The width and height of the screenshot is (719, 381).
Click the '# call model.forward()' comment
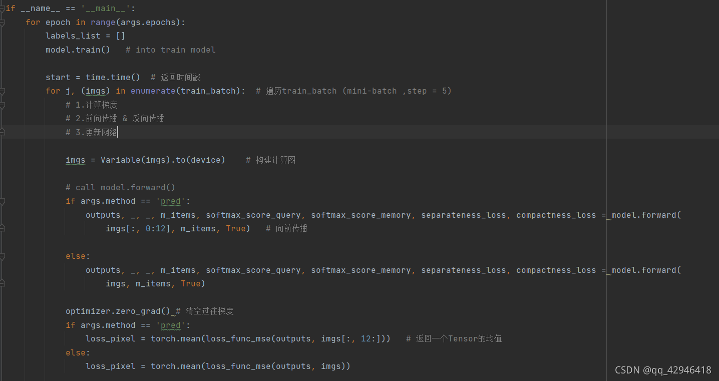click(x=121, y=188)
